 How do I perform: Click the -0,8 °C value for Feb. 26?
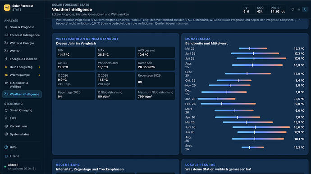(x=299, y=104)
